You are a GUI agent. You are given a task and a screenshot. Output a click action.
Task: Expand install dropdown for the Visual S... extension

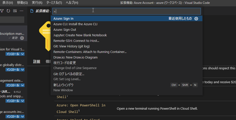click(22, 54)
